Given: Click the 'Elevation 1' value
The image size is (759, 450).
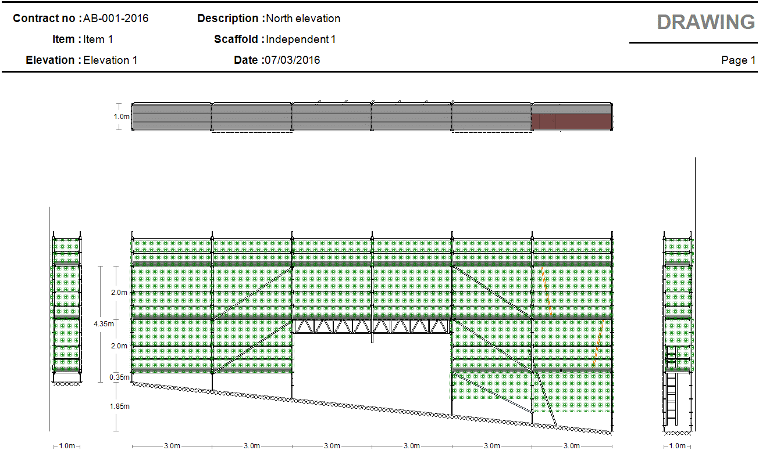Looking at the screenshot, I should coord(111,60).
